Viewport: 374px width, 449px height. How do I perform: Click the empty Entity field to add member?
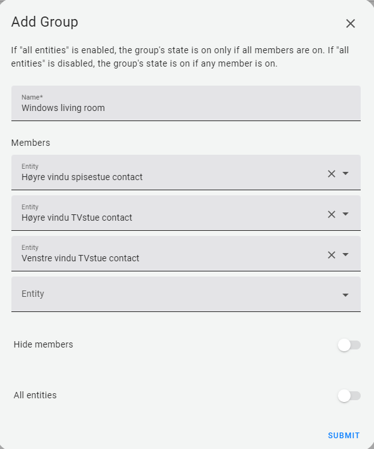point(186,294)
